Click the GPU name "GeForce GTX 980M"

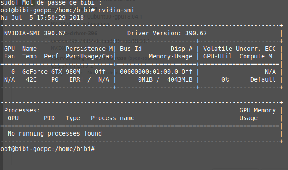tap(51, 72)
